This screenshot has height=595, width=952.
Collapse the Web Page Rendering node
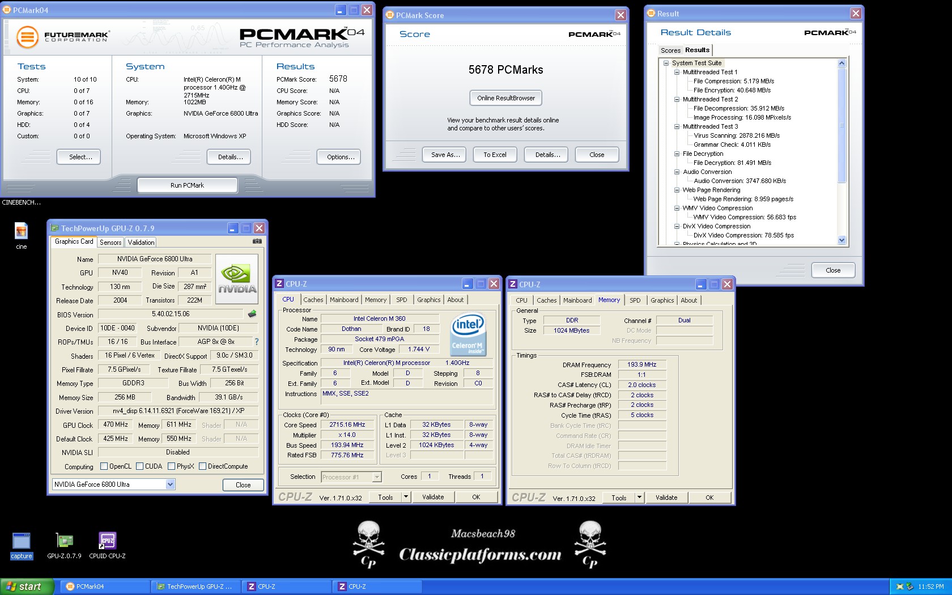[677, 190]
